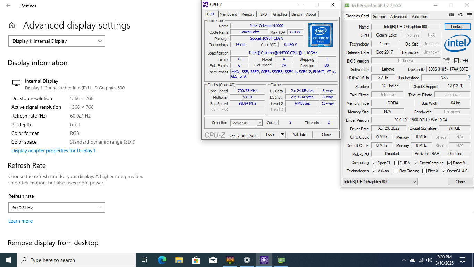Open the Mail app from the taskbar
Image resolution: width=474 pixels, height=267 pixels.
pos(213,260)
